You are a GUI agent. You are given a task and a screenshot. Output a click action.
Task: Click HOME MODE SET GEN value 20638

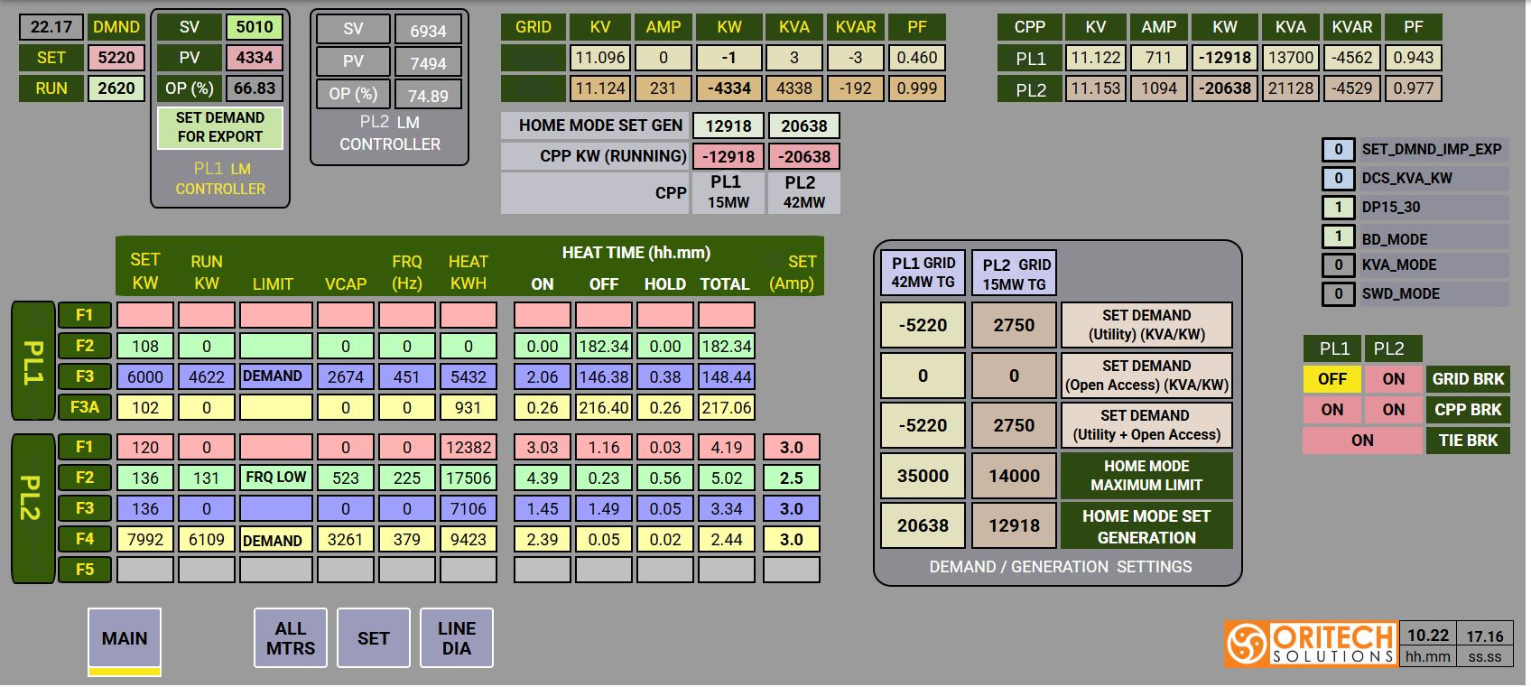click(804, 126)
